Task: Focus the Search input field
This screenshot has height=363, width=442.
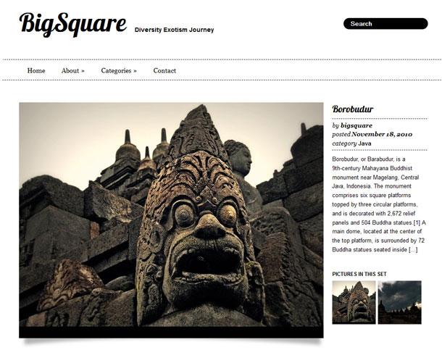Action: point(385,24)
